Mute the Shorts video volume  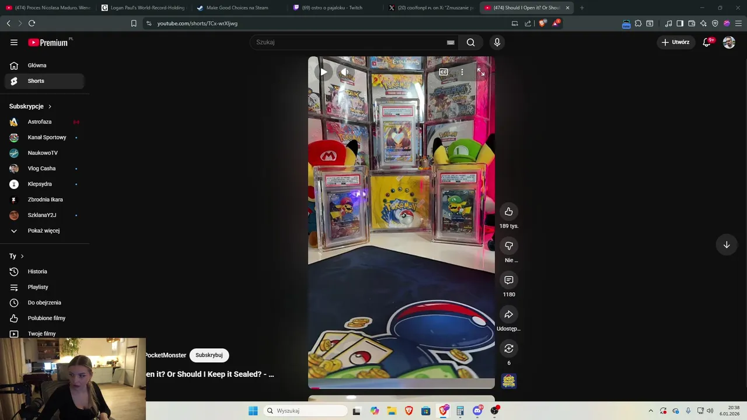pos(345,72)
